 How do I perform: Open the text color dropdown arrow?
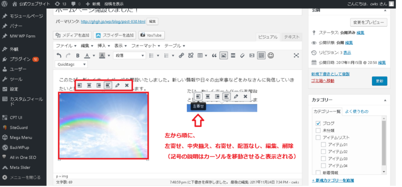pyautogui.click(x=93, y=55)
